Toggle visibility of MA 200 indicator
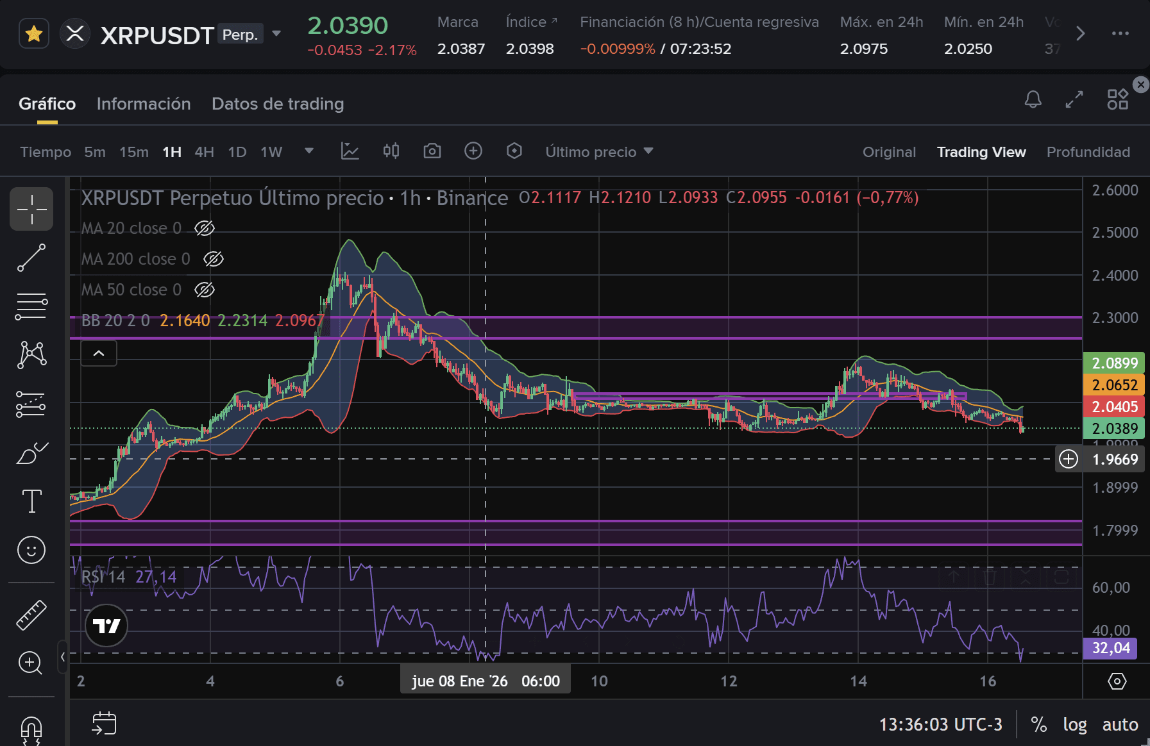Screen dimensions: 1150x746 (213, 259)
